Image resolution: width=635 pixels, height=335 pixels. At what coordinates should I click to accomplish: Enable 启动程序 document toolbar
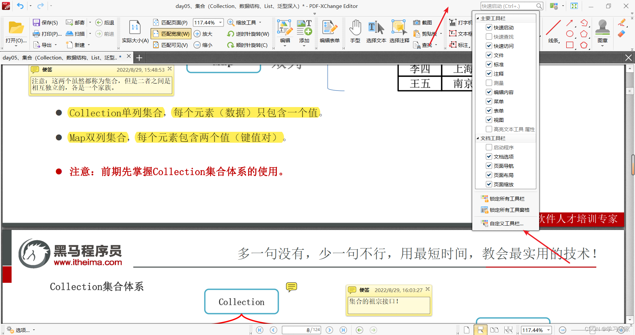coord(489,147)
